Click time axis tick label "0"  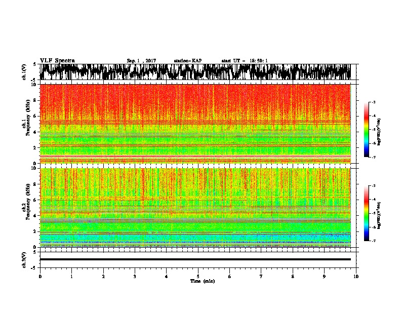(40, 277)
